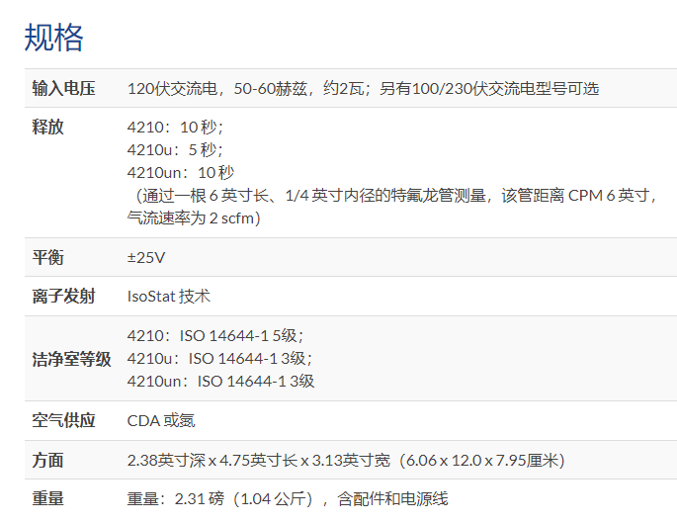
Task: Click the '4210：ISO 14644-1 5级' line
Action: point(215,335)
